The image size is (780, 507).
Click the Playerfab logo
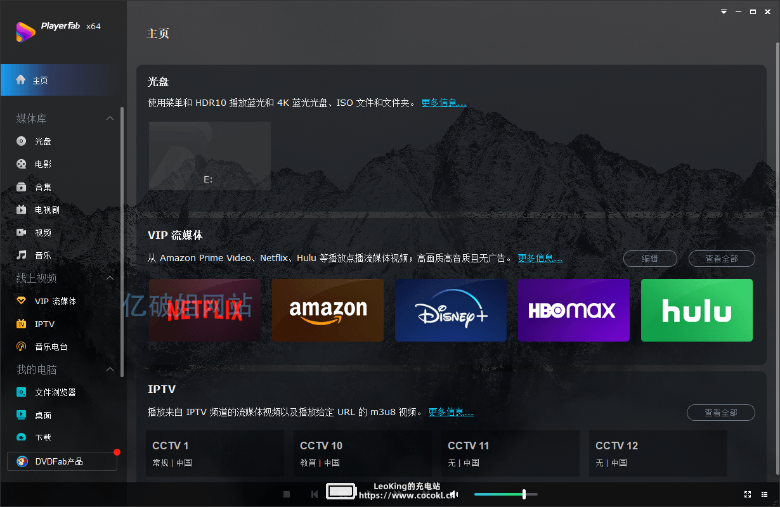click(25, 32)
